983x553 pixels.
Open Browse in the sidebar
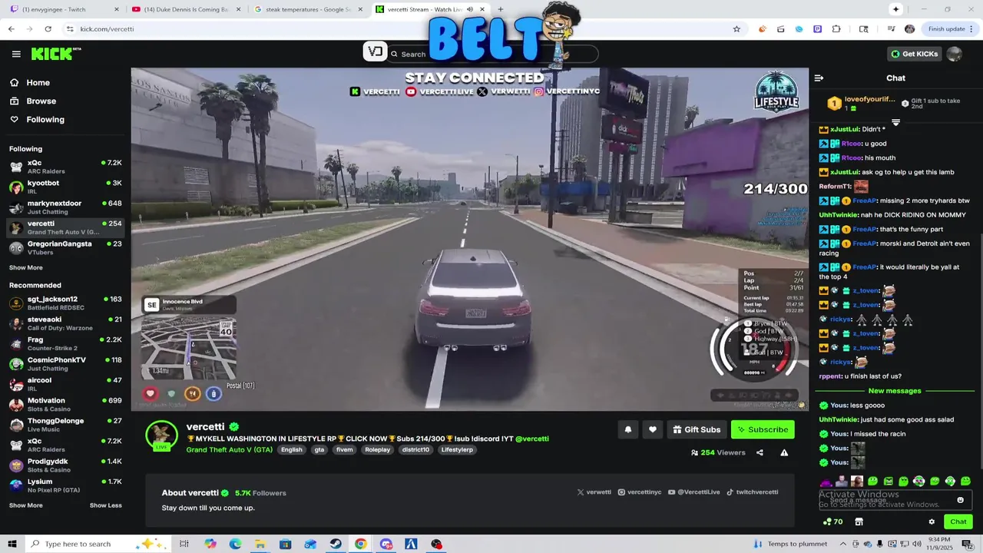tap(41, 101)
